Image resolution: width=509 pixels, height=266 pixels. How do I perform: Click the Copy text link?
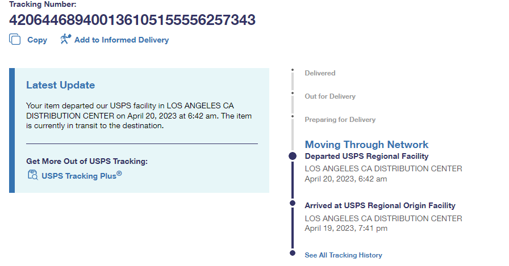37,40
